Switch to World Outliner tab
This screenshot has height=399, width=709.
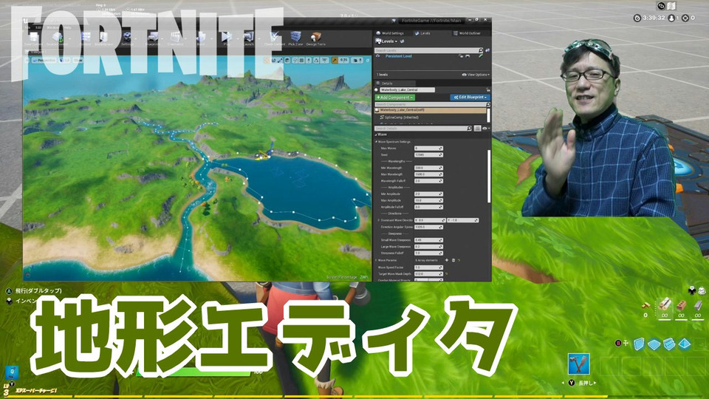pyautogui.click(x=467, y=33)
